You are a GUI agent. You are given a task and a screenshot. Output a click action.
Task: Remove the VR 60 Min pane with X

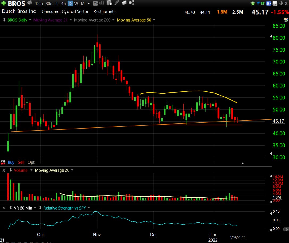(4, 208)
